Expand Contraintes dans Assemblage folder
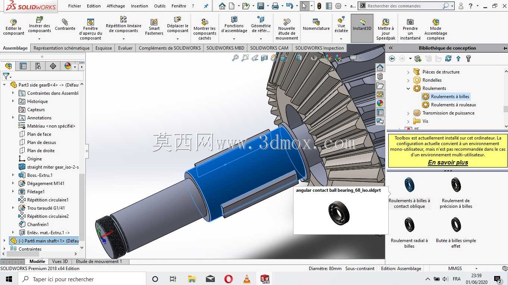 13,93
